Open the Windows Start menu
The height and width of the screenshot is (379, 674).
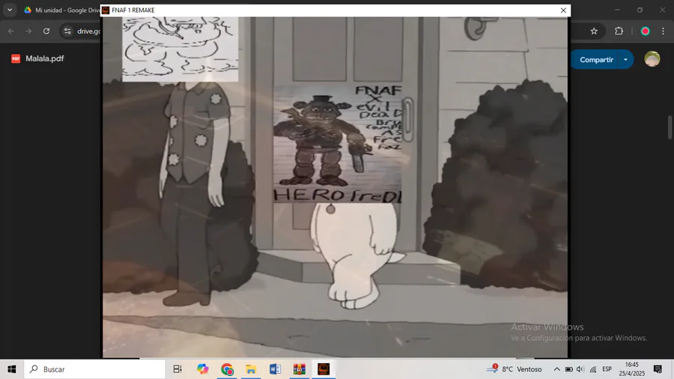11,369
